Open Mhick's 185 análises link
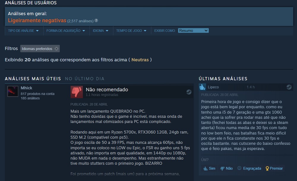The height and width of the screenshot is (181, 297). [30, 98]
